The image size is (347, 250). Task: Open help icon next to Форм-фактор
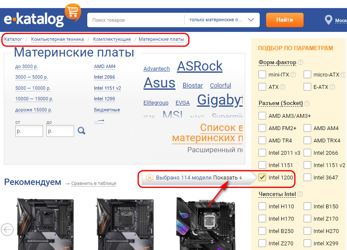pyautogui.click(x=300, y=62)
